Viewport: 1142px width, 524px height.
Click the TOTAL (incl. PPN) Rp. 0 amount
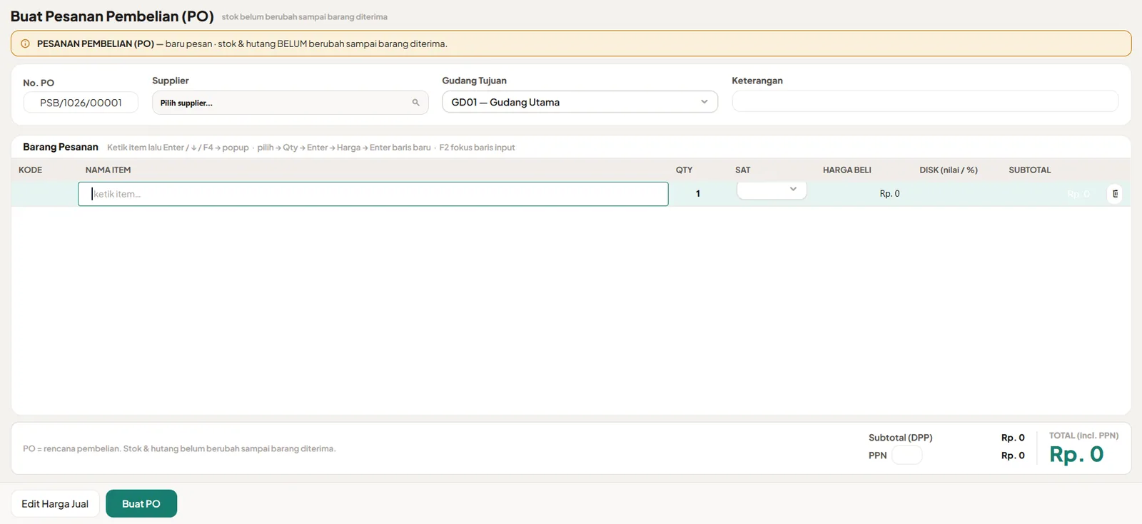pos(1076,454)
